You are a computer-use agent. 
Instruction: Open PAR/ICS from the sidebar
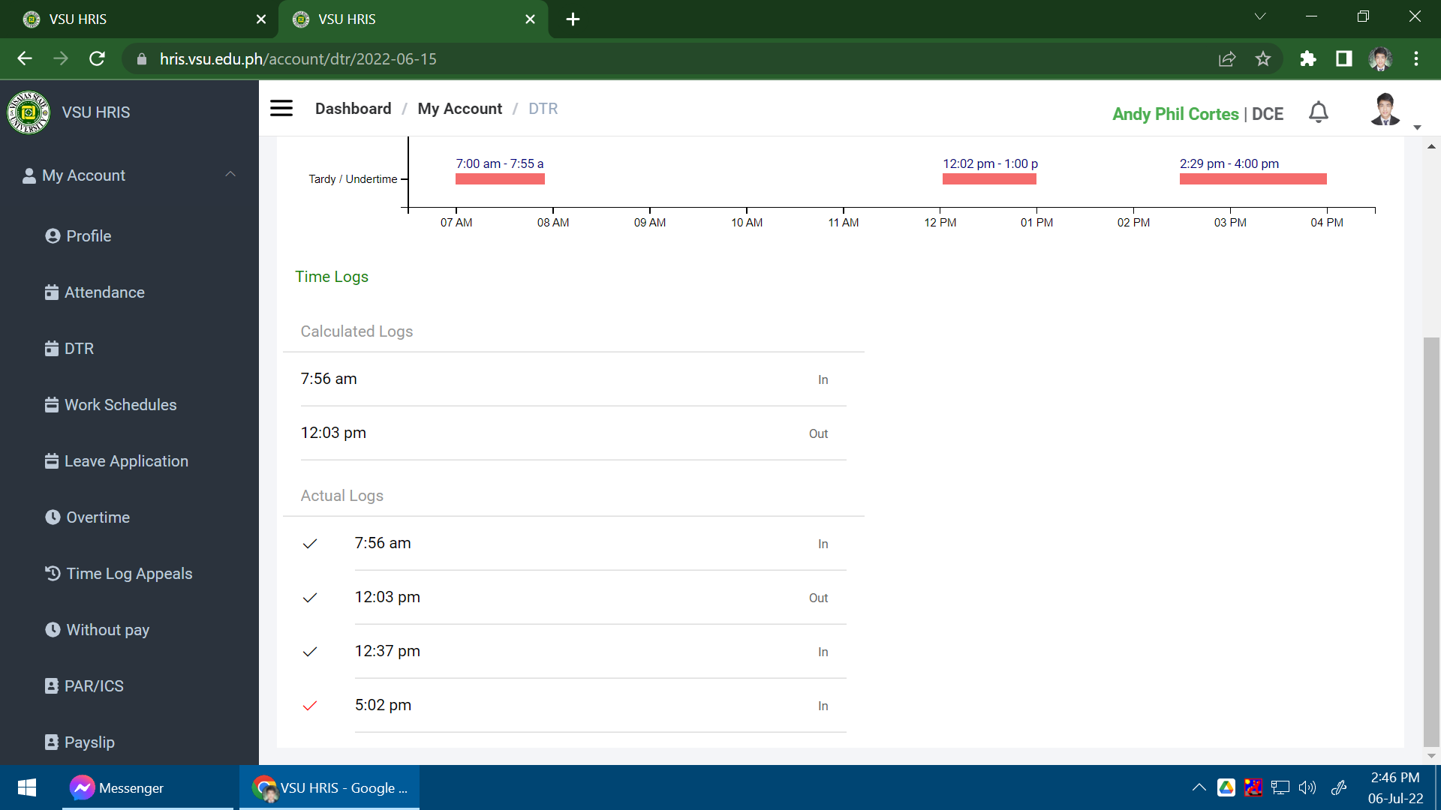coord(94,686)
